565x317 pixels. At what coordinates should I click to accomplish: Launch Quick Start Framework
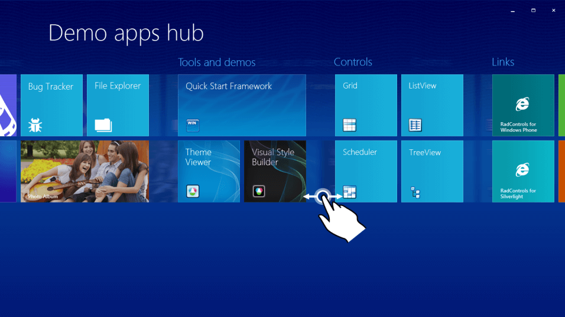pos(242,106)
